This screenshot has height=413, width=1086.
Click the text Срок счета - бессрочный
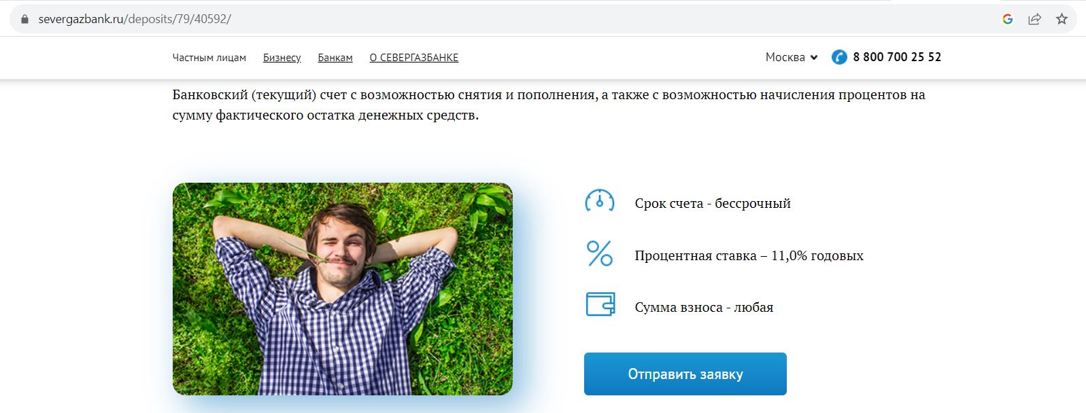(x=713, y=203)
